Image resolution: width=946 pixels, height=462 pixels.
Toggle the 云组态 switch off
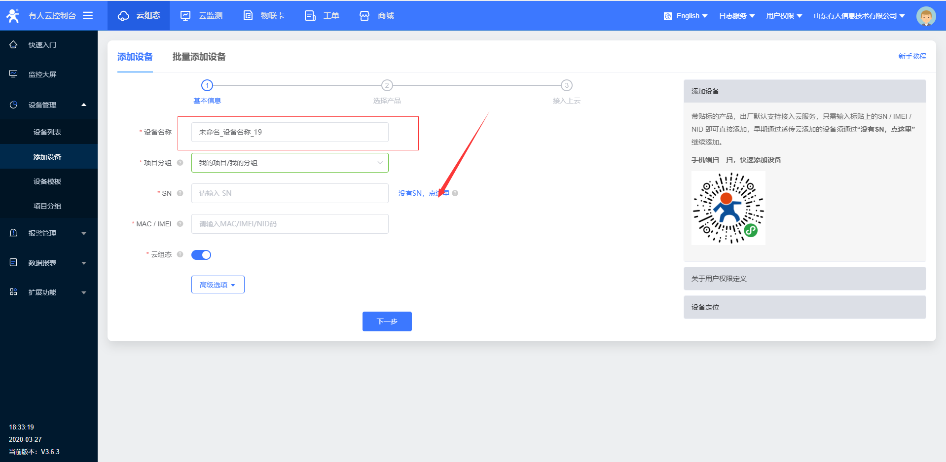pos(201,255)
